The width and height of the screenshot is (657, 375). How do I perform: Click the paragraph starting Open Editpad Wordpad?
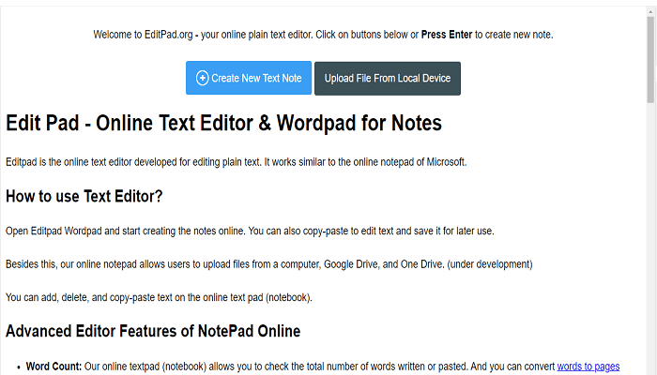coord(250,231)
